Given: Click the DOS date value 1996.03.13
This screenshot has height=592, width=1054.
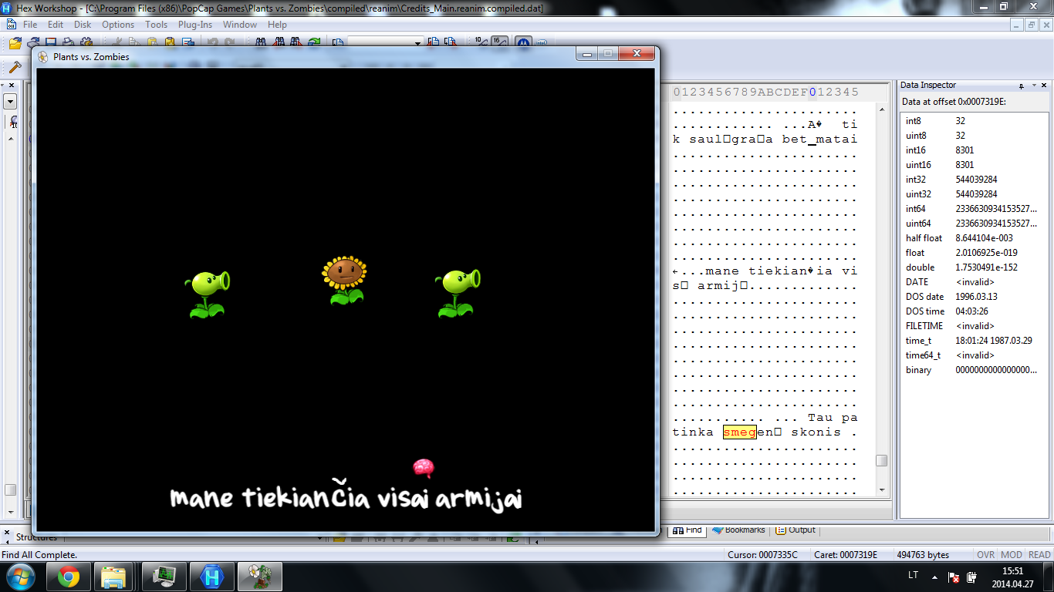Looking at the screenshot, I should (975, 297).
